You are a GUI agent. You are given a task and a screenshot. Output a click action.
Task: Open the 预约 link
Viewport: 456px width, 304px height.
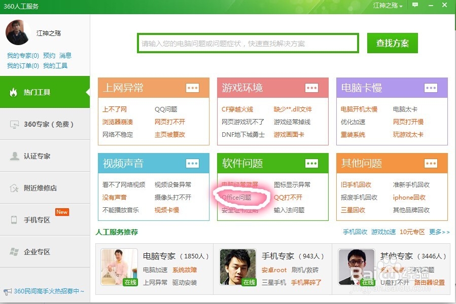click(x=49, y=56)
